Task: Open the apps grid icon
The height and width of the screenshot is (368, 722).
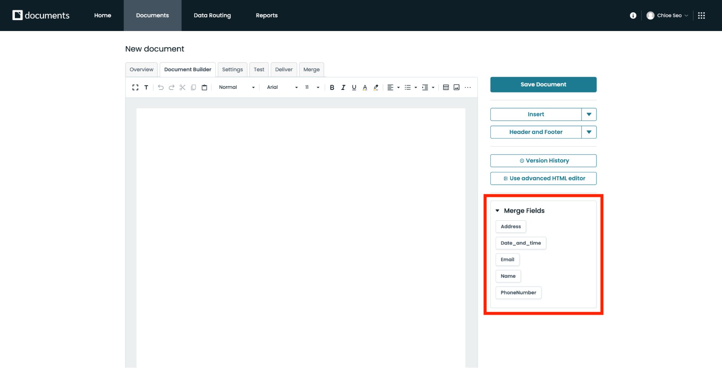Action: (x=701, y=16)
